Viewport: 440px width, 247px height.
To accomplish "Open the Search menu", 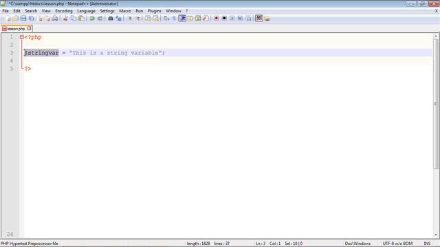I will (31, 11).
